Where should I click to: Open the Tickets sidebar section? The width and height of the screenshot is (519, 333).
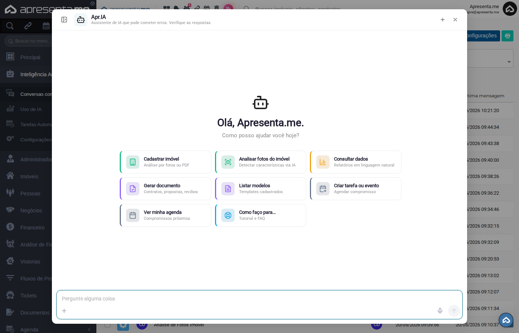point(26,296)
